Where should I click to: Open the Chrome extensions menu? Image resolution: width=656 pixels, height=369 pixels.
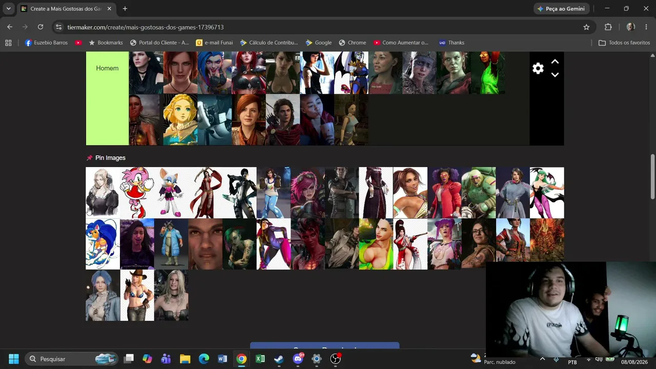(x=608, y=27)
